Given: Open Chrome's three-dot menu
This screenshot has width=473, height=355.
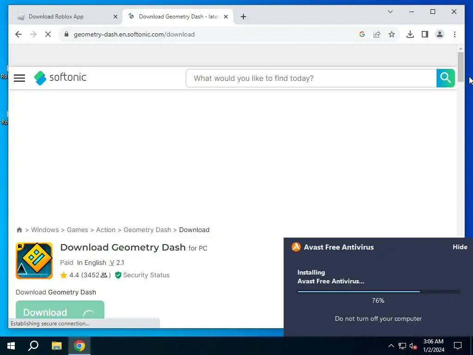Looking at the screenshot, I should (x=455, y=34).
